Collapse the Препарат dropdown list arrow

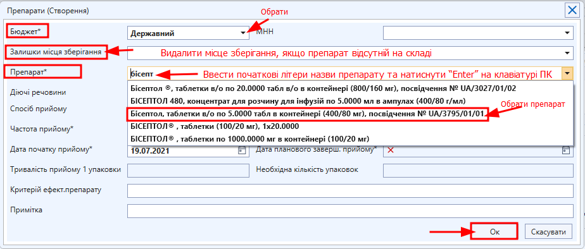tap(567, 73)
